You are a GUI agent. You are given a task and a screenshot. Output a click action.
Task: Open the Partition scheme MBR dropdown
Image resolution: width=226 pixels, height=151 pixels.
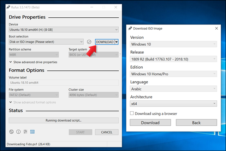(34, 55)
